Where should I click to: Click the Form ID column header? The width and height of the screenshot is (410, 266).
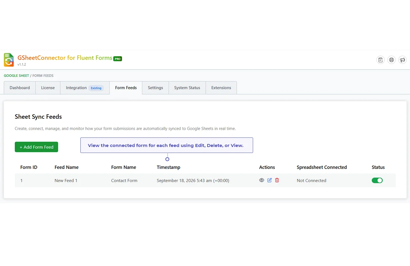(29, 167)
